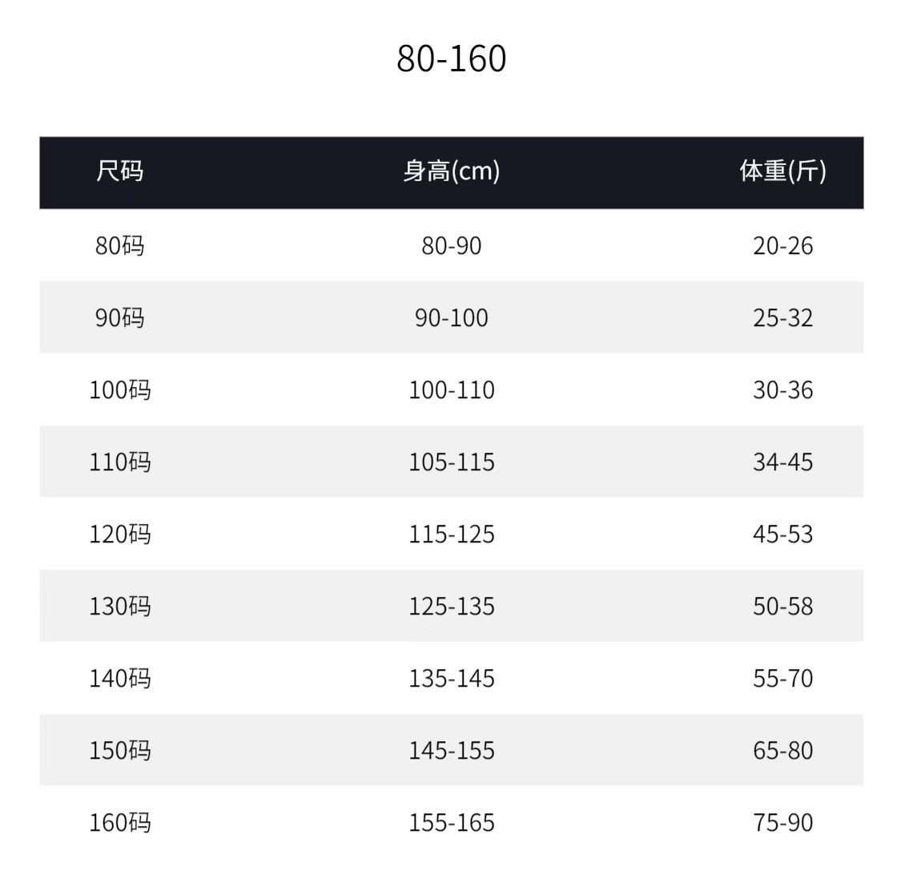Click the 105-115 height value

coord(451,462)
